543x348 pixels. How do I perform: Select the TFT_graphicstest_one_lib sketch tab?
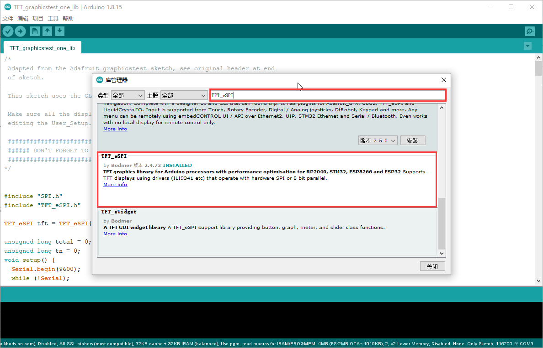pos(42,48)
